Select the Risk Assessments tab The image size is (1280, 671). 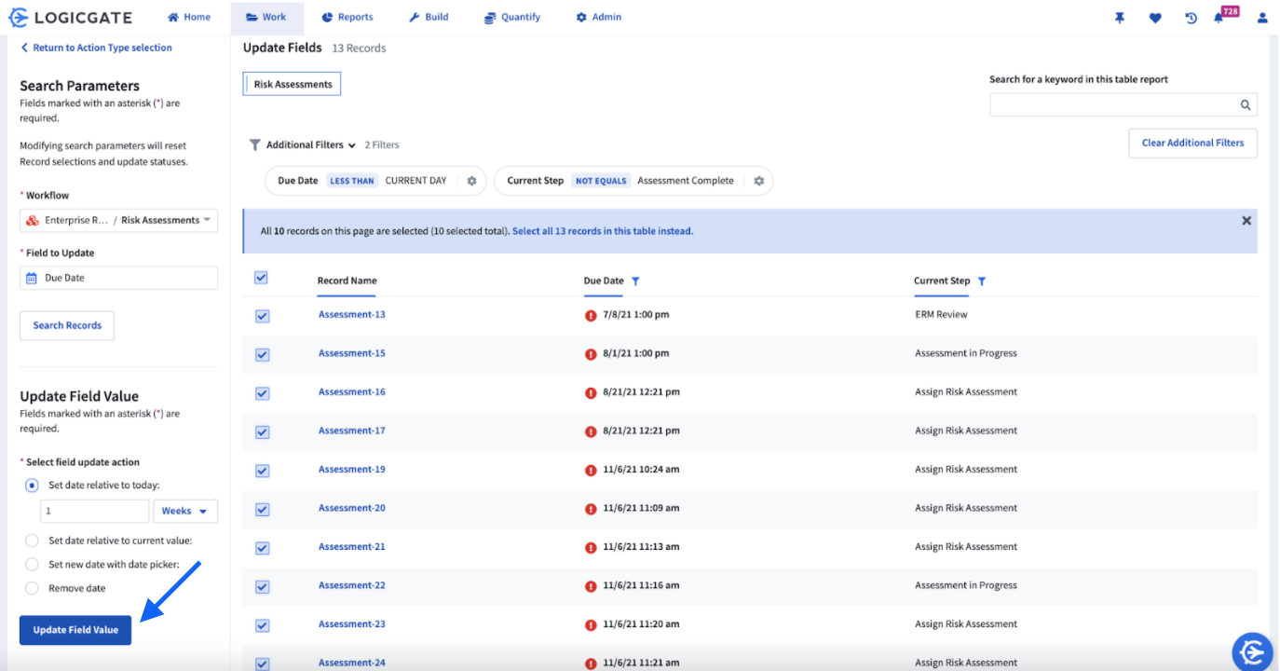293,84
